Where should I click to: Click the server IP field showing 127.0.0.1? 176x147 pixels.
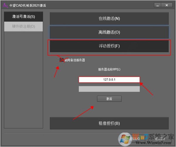point(109,80)
